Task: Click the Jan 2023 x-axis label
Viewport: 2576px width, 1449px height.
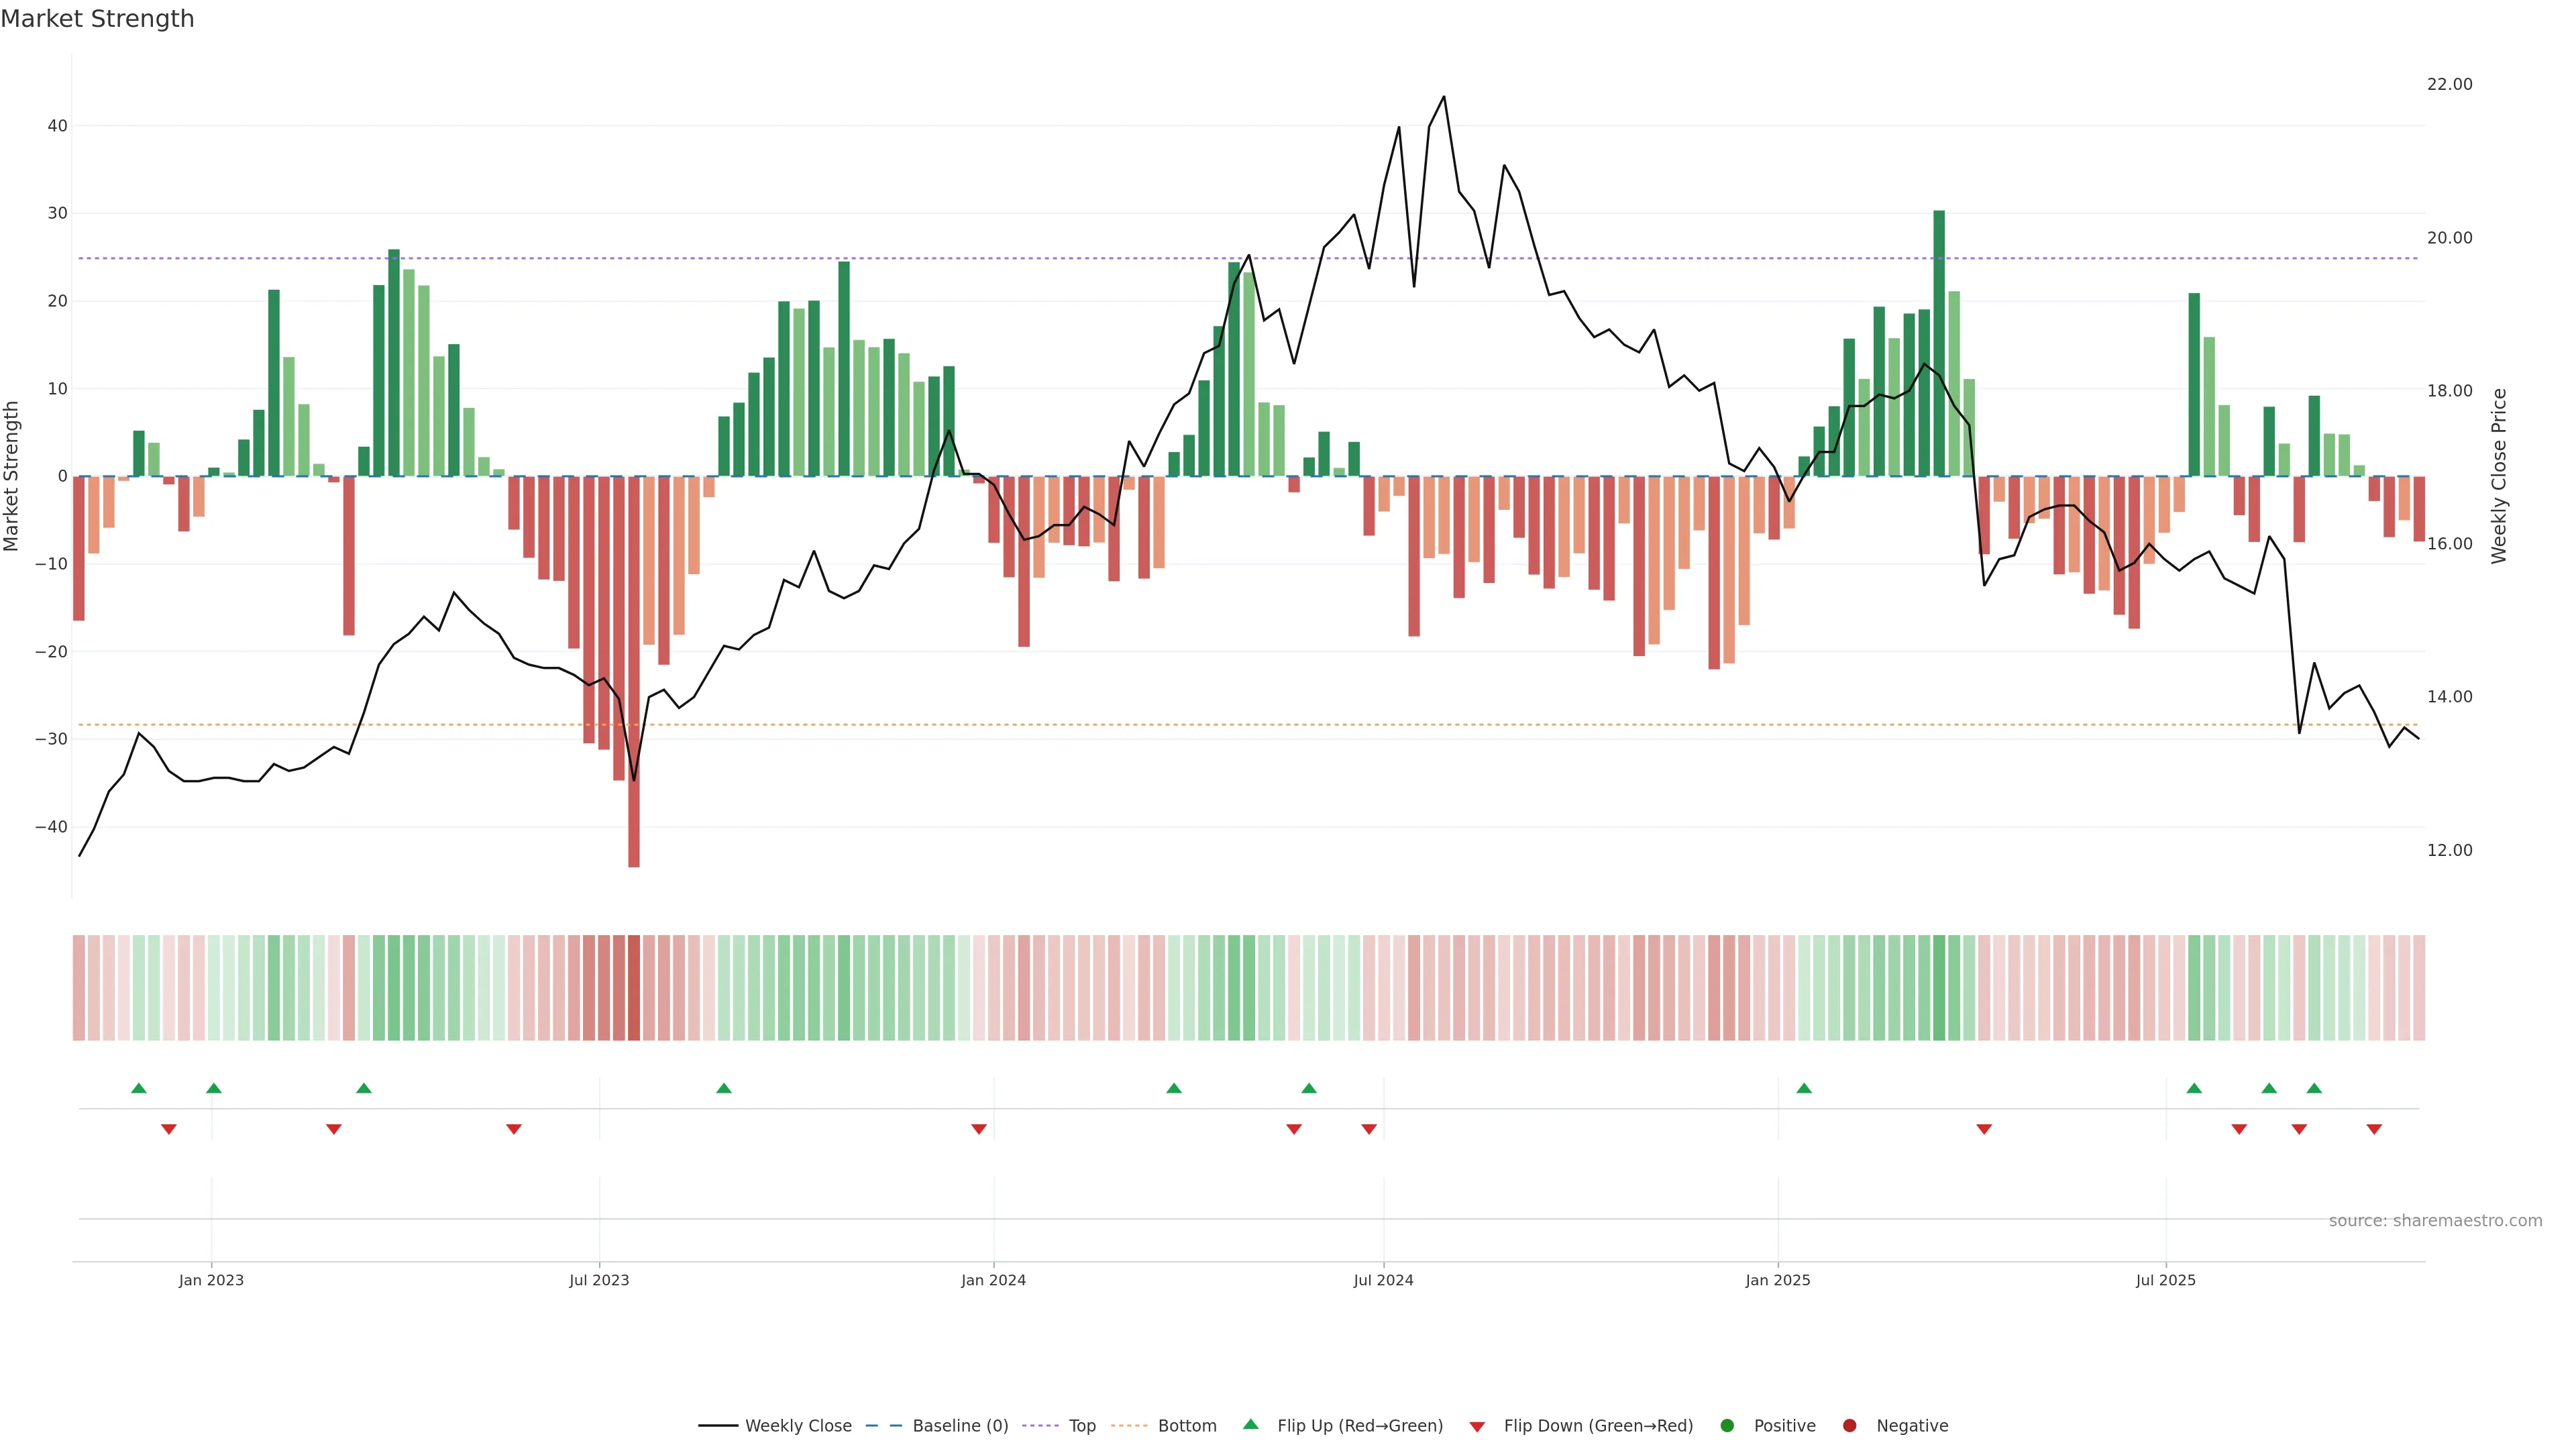Action: [211, 1280]
